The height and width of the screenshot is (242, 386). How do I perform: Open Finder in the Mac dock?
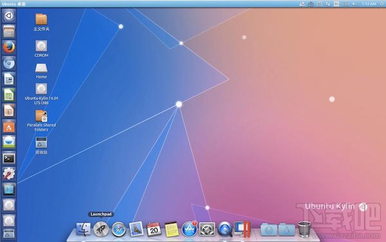point(83,229)
